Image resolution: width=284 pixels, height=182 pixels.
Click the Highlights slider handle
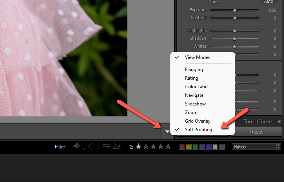(235, 31)
